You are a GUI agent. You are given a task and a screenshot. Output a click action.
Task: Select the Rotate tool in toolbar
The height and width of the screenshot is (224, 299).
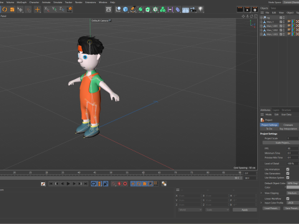coord(4,9)
